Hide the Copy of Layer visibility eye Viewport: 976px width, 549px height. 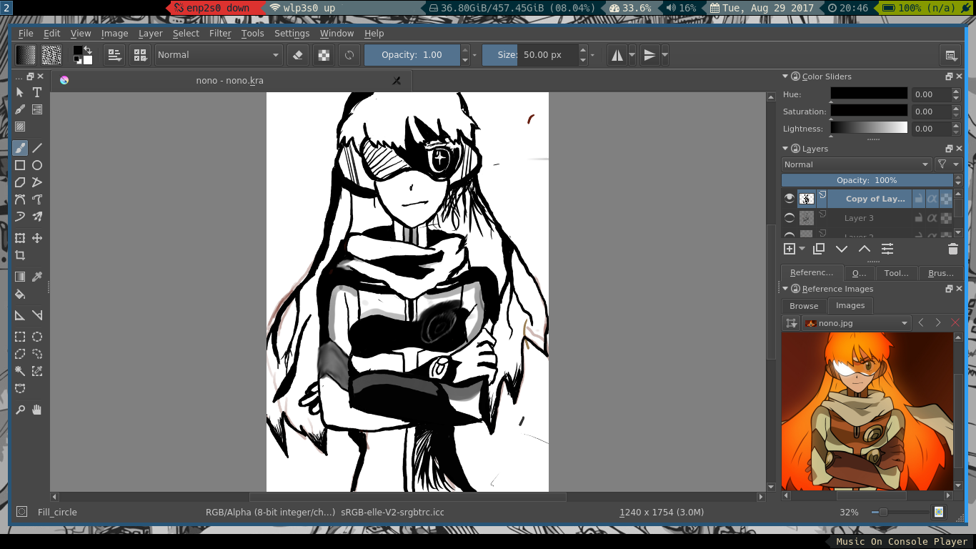790,199
